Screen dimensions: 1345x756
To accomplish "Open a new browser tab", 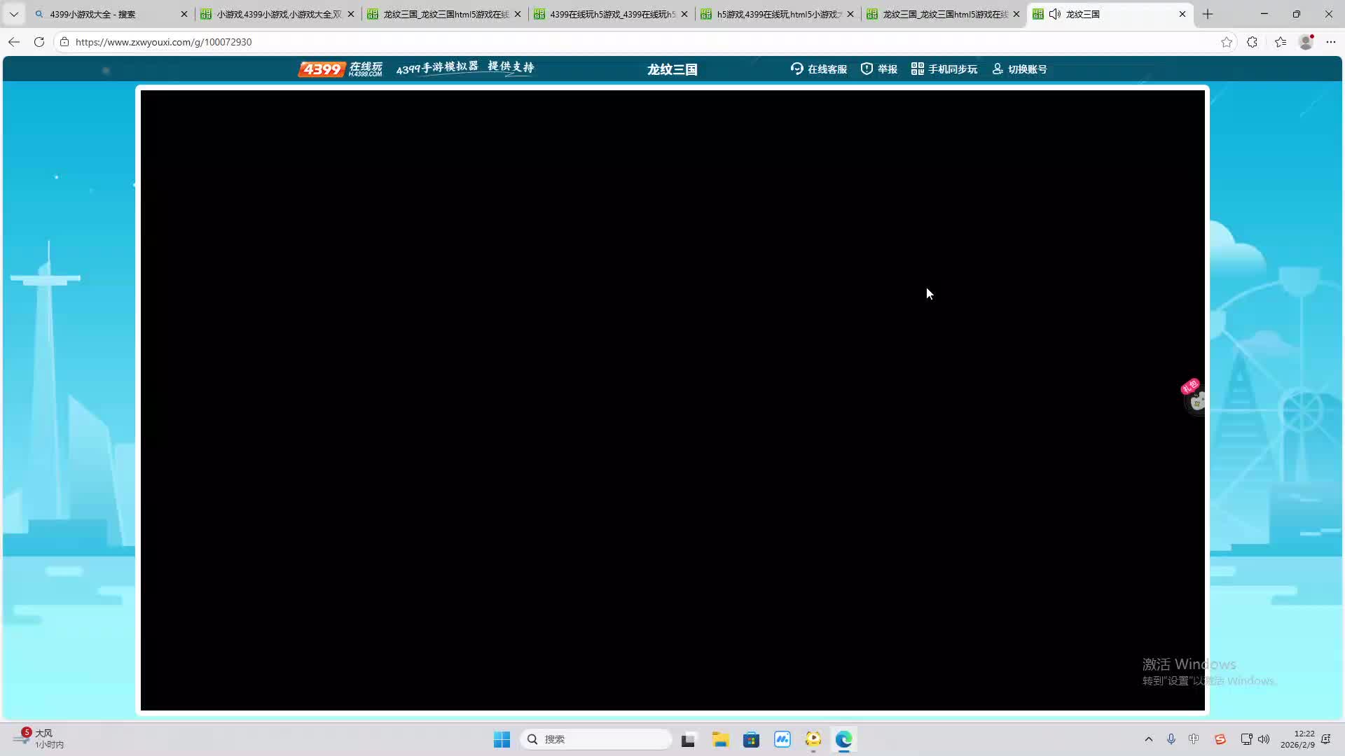I will 1208,14.
